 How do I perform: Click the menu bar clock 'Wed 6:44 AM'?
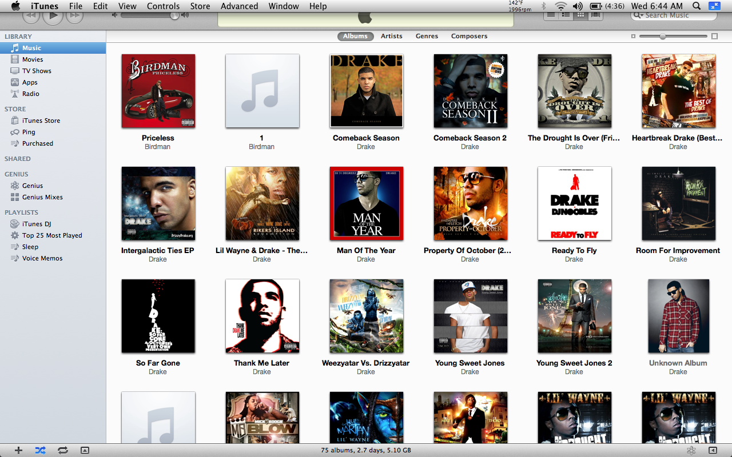tap(657, 6)
